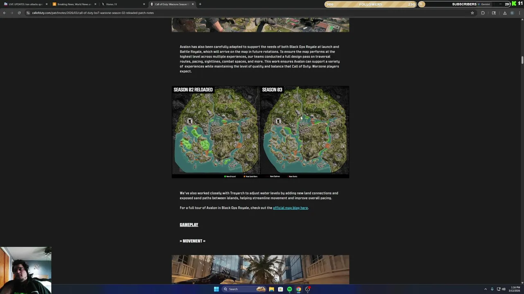Open the Chrome profile avatar
Viewport: 524px width, 294px height.
(x=512, y=13)
